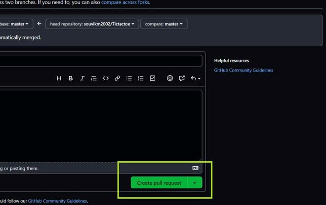
Task: Reference an issue or pull request icon
Action: [181, 78]
